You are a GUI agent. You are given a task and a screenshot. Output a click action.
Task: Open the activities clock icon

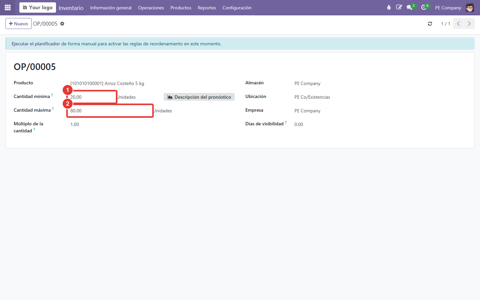coord(424,7)
